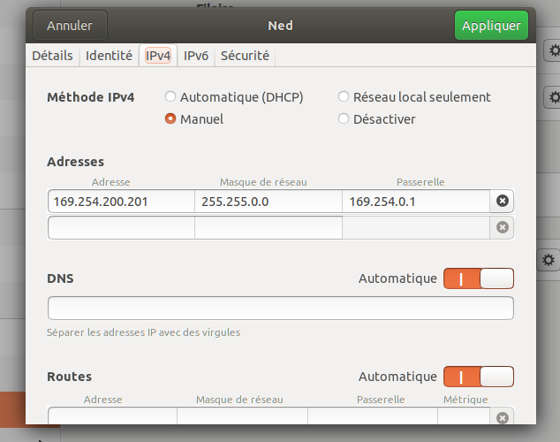
Task: Open the Sécurité tab
Action: coord(245,56)
